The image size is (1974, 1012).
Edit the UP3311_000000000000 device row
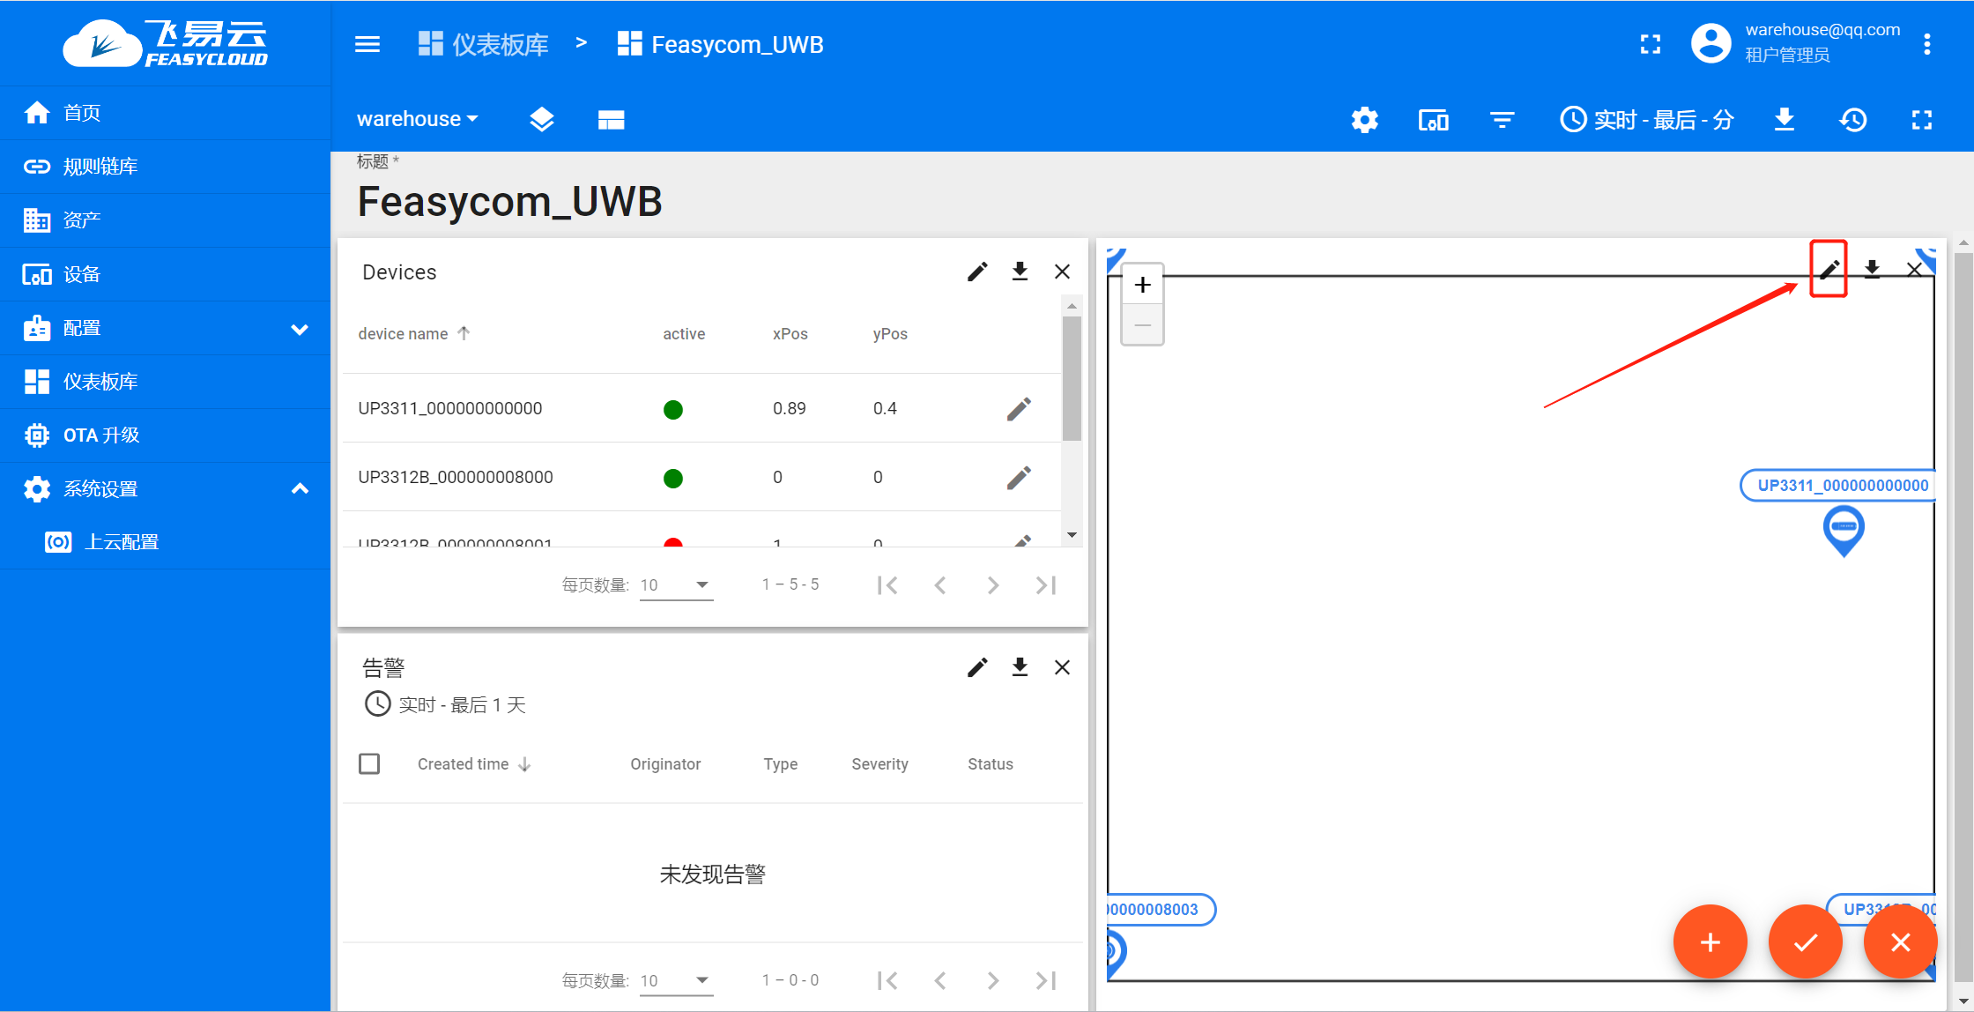[x=1019, y=409]
